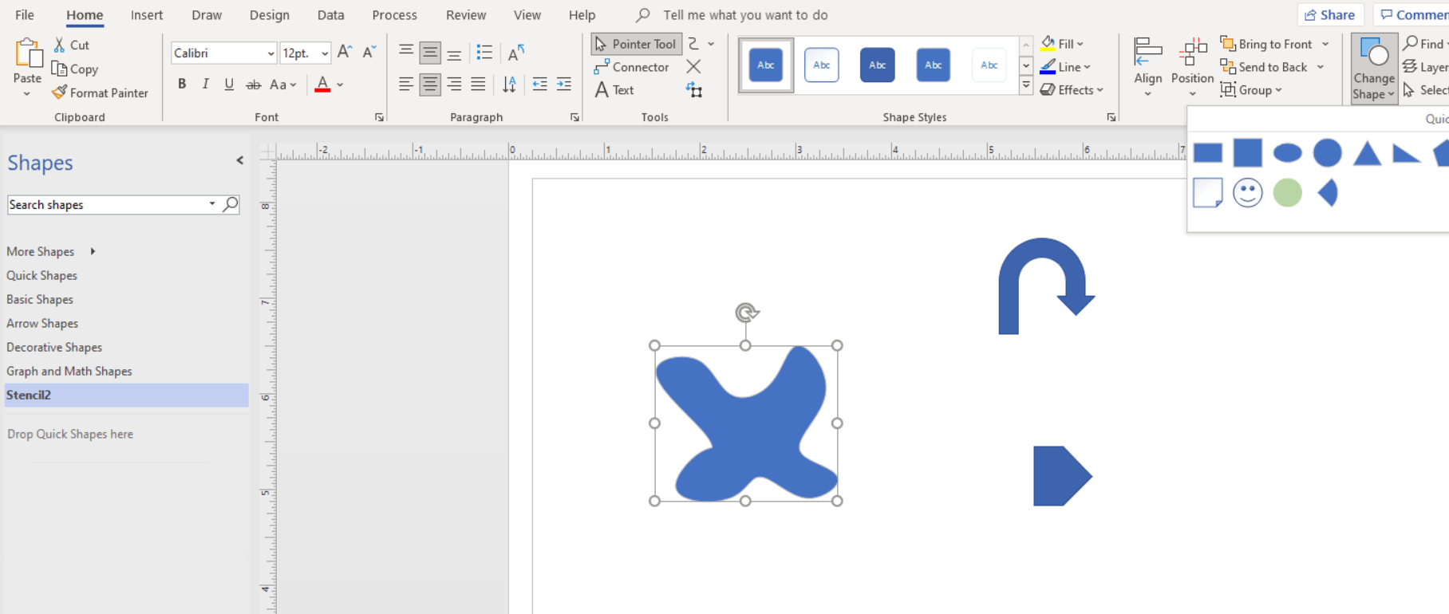The width and height of the screenshot is (1449, 614).
Task: Switch to the Design tab
Action: (269, 15)
